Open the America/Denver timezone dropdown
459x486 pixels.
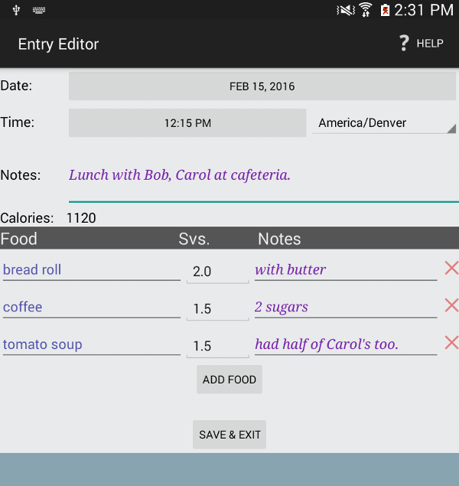tap(384, 123)
